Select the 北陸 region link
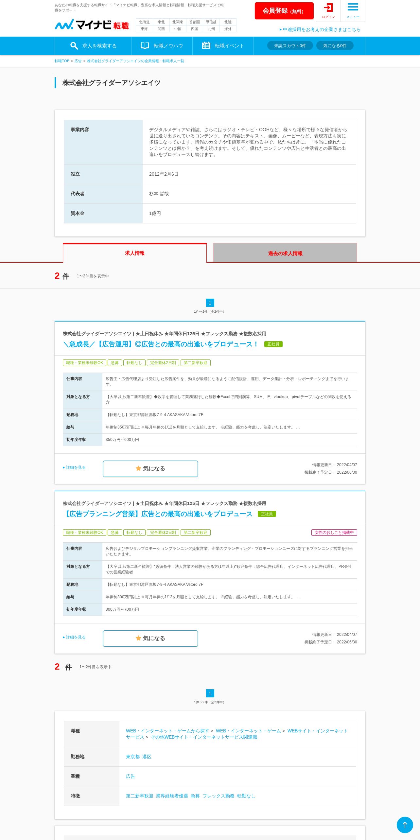The image size is (420, 840). (x=228, y=22)
